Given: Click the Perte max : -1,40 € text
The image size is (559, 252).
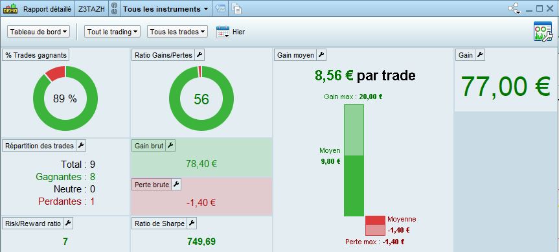Looking at the screenshot, I should click(x=374, y=242).
